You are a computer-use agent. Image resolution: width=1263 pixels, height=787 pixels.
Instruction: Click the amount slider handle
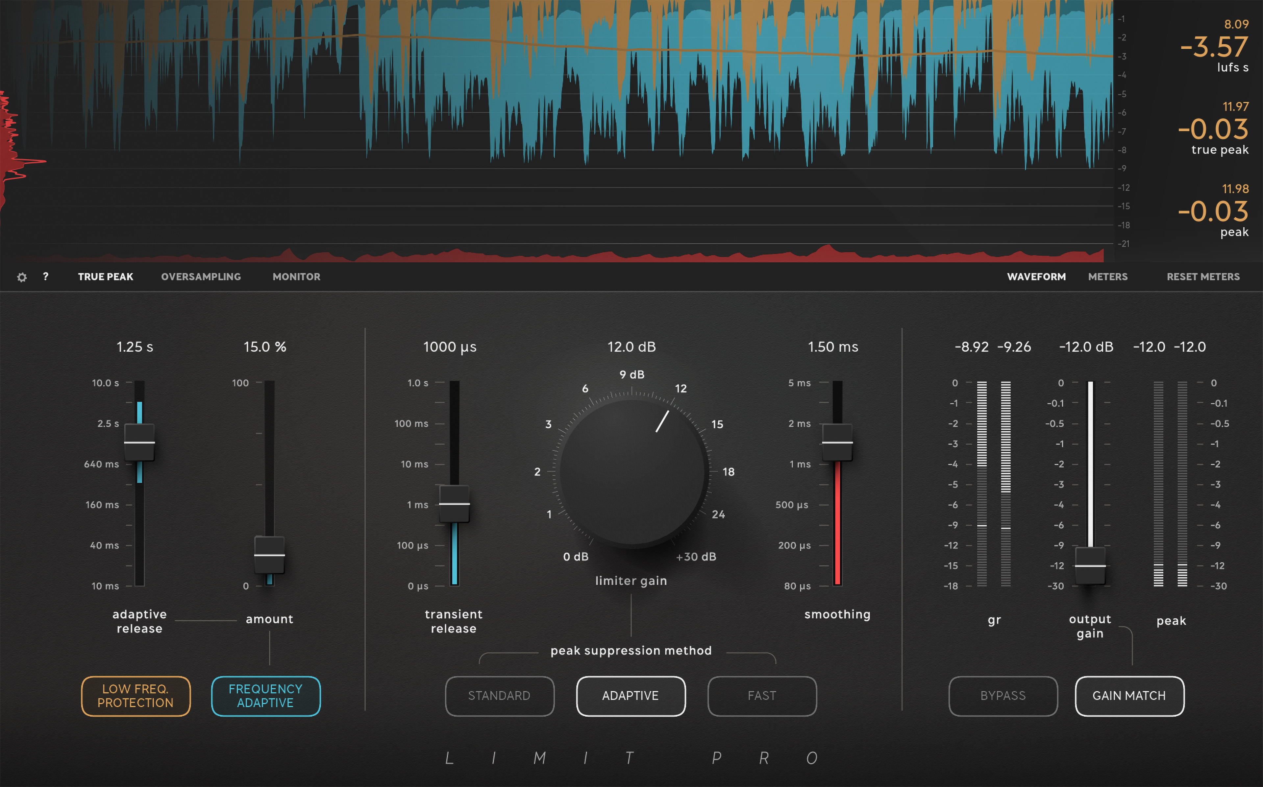[x=269, y=555]
